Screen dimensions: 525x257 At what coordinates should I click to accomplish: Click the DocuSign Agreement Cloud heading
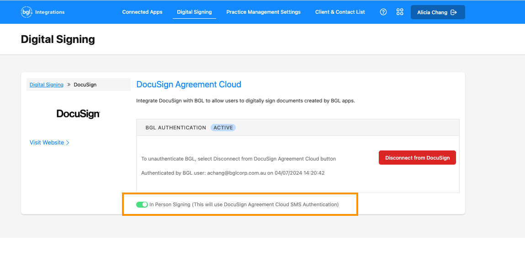pyautogui.click(x=189, y=85)
